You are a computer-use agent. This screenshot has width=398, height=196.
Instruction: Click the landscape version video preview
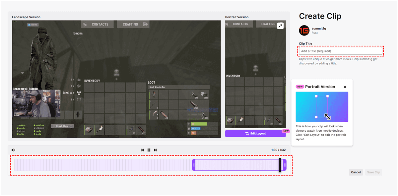(116, 79)
